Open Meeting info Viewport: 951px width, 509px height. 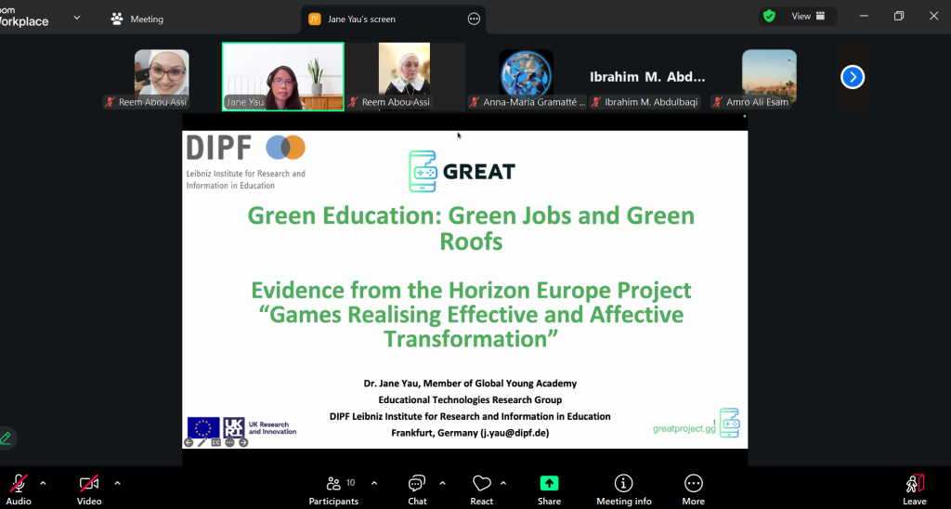[x=623, y=489]
